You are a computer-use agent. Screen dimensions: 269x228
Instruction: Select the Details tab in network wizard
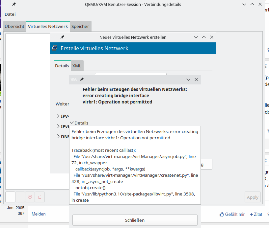point(62,66)
